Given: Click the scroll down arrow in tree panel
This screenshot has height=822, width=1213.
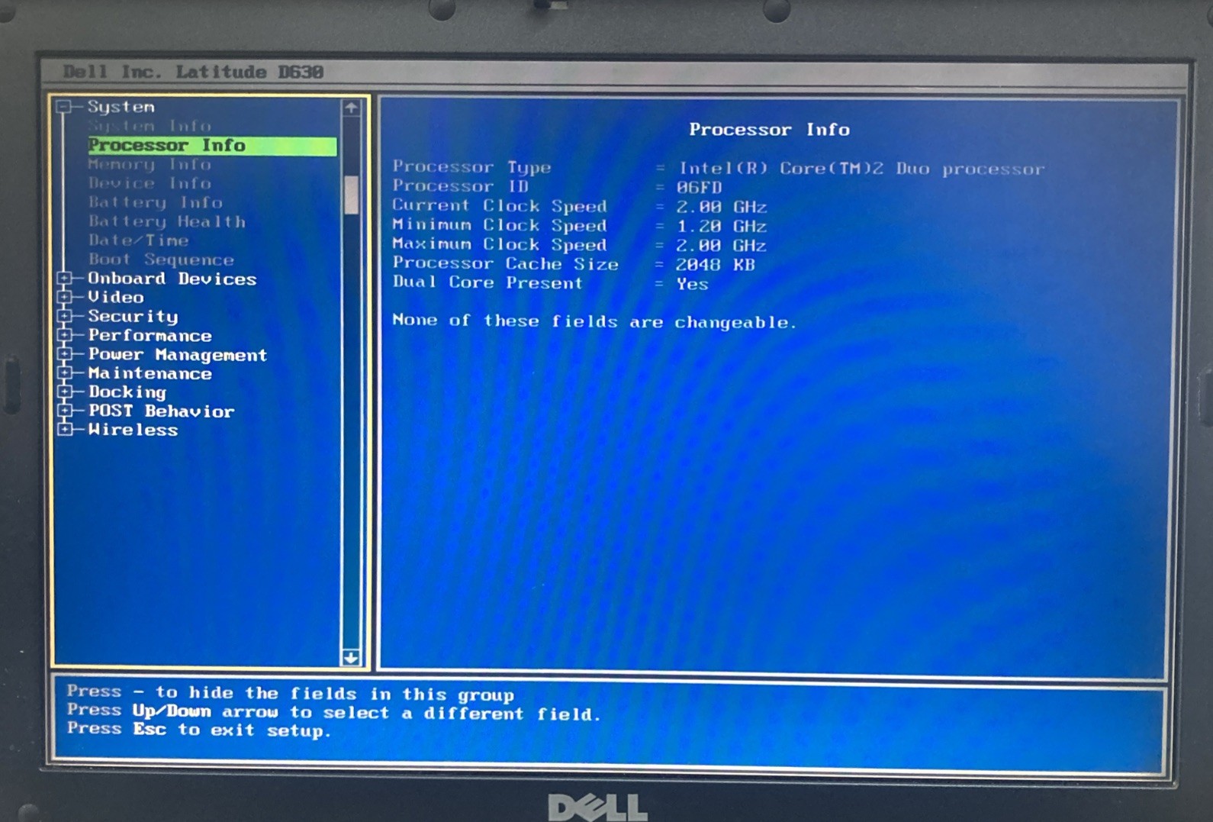Looking at the screenshot, I should [x=351, y=657].
